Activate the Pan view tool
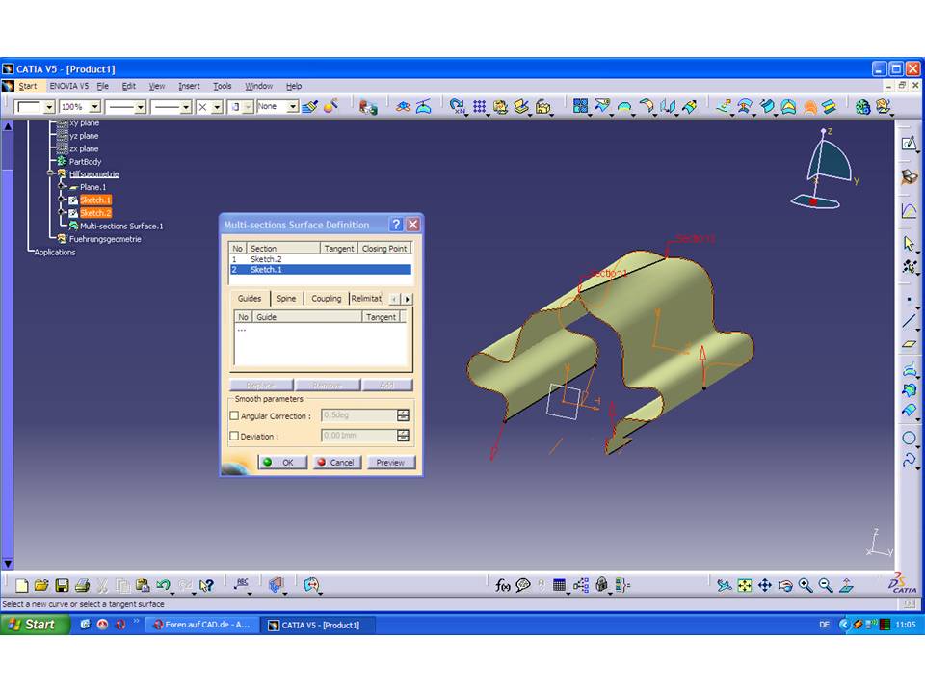Screen dimensions: 925x694 click(764, 585)
